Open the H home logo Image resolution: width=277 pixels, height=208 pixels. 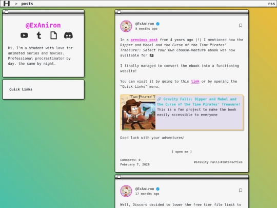point(7,4)
